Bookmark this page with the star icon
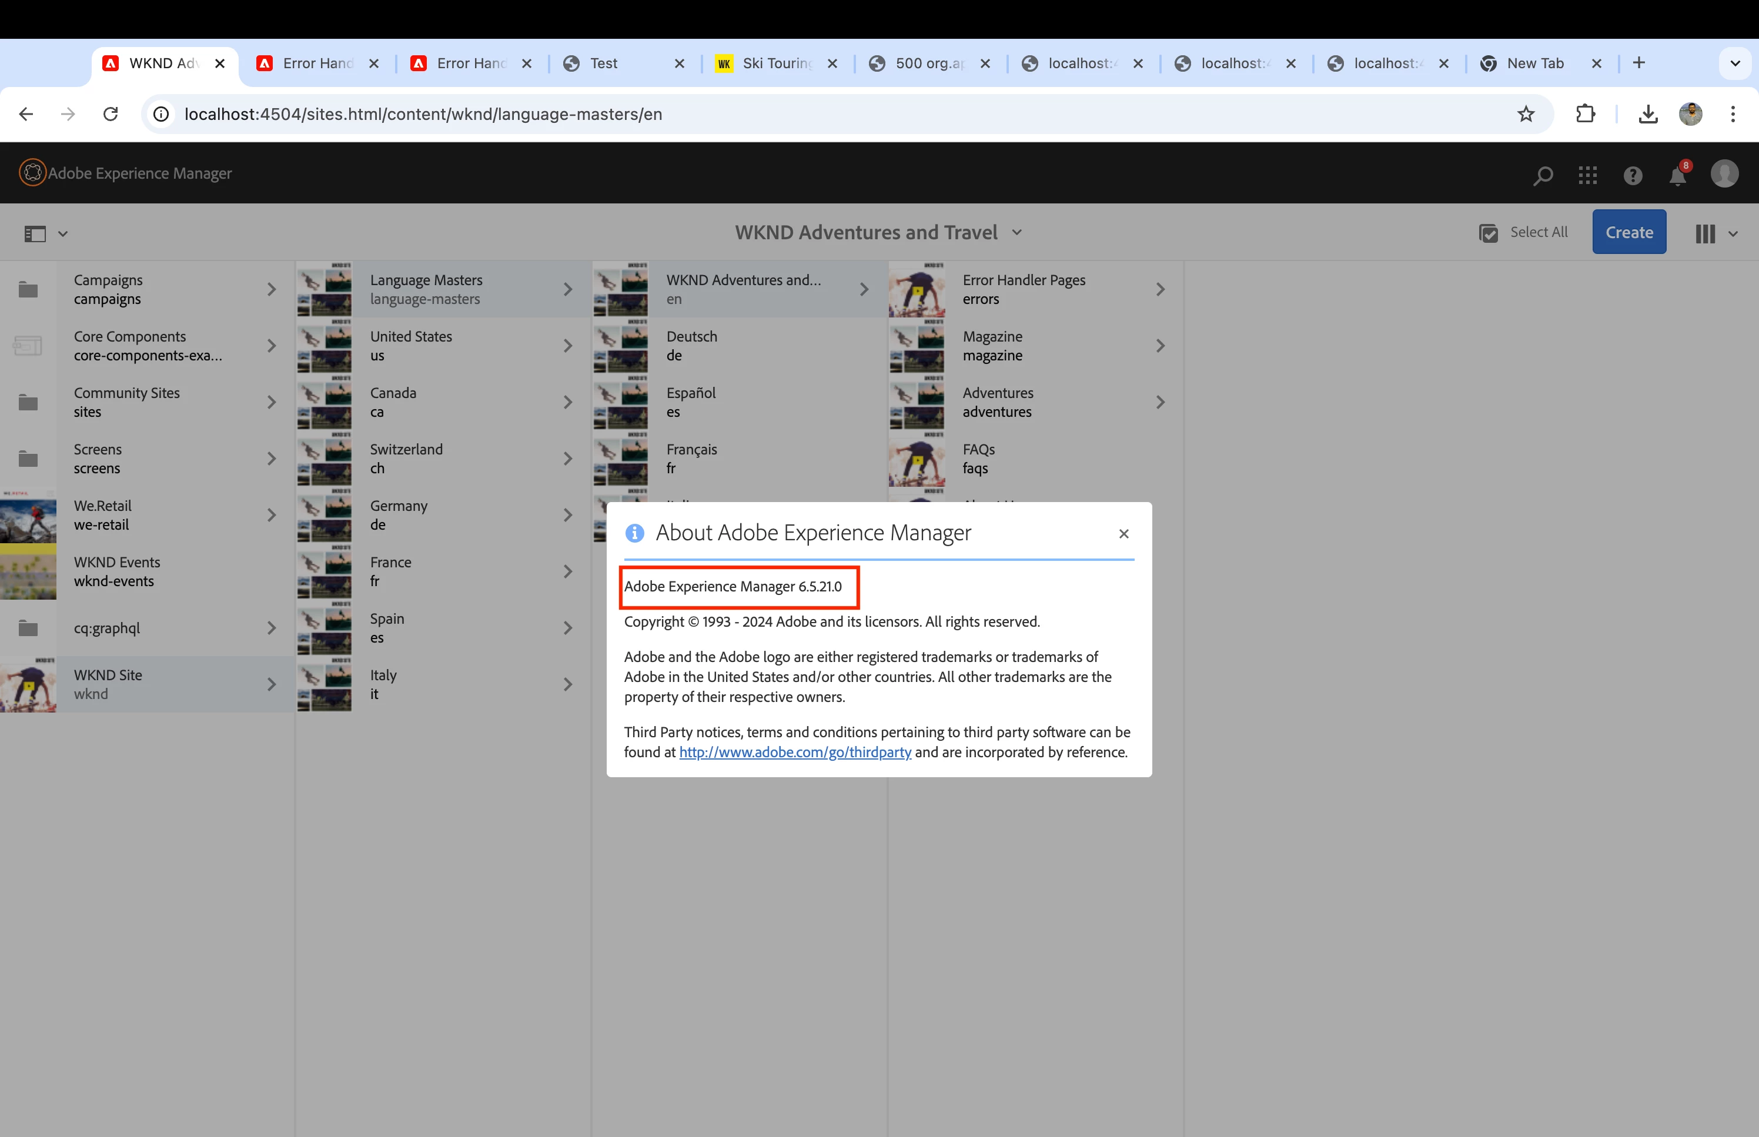The image size is (1759, 1137). 1526,115
